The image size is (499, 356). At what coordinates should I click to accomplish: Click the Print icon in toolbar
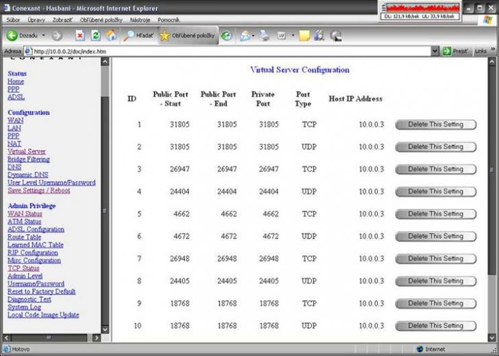265,36
